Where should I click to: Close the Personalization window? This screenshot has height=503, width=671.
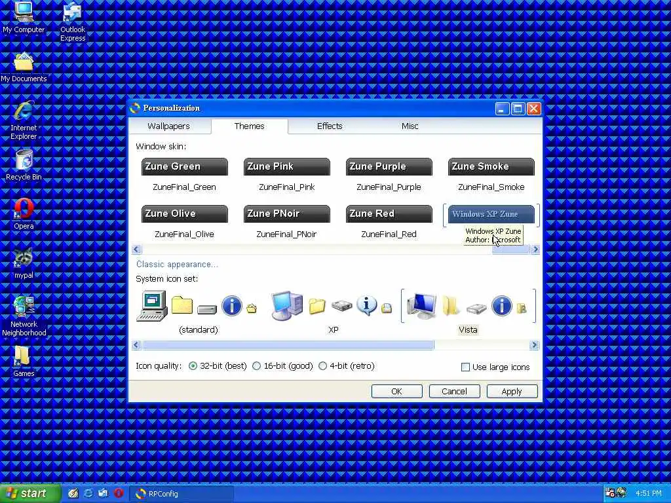point(533,109)
